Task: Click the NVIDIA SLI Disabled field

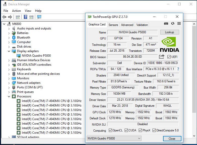Action: (x=143, y=124)
